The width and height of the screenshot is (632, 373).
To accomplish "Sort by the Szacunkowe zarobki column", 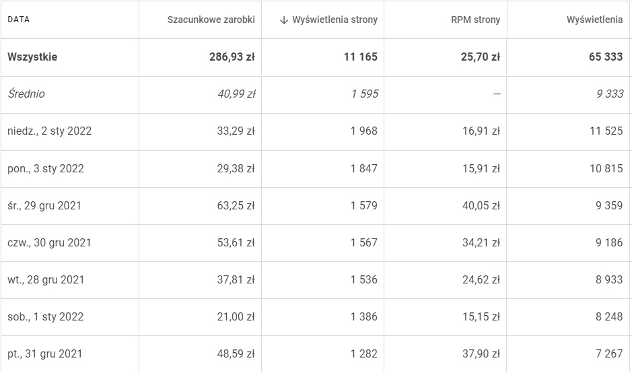I will click(x=211, y=20).
